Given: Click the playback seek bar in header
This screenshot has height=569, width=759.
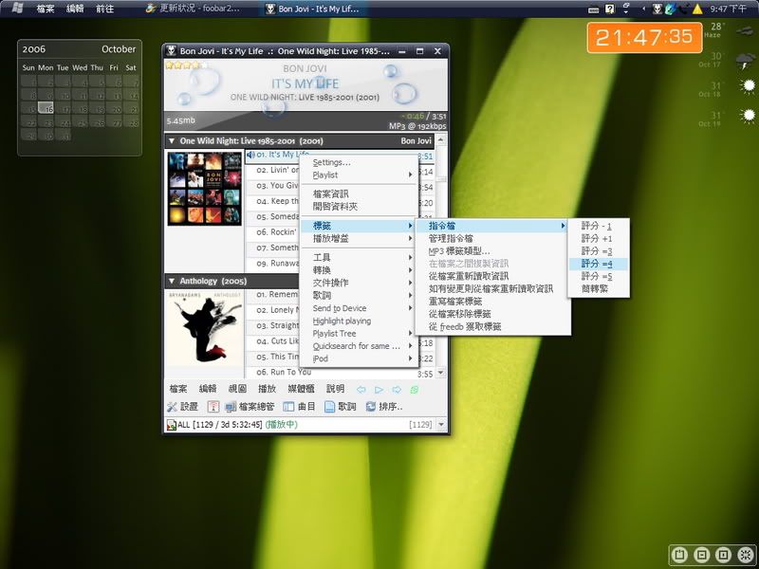Looking at the screenshot, I should click(305, 121).
